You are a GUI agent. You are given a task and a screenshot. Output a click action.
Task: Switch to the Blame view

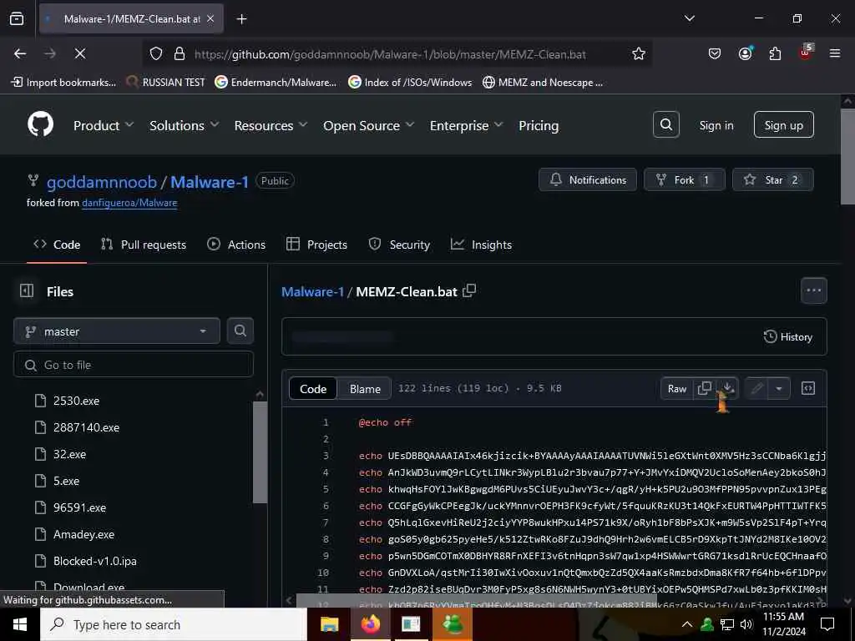pyautogui.click(x=365, y=389)
